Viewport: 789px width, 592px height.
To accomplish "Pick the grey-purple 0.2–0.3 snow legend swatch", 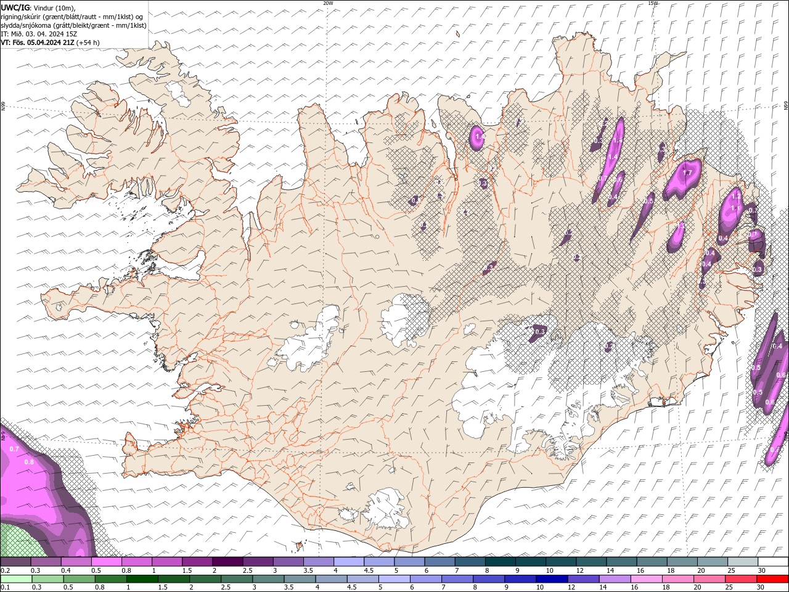I will coord(15,562).
